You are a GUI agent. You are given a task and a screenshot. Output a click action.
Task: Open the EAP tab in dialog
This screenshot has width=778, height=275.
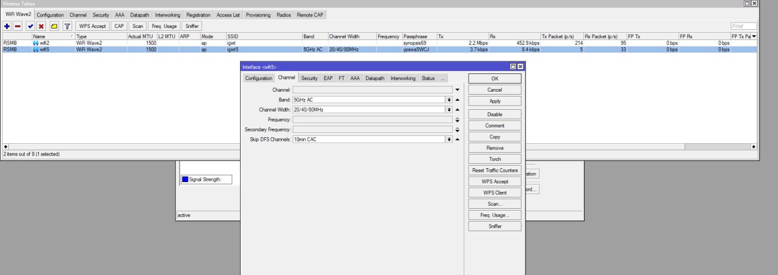328,78
